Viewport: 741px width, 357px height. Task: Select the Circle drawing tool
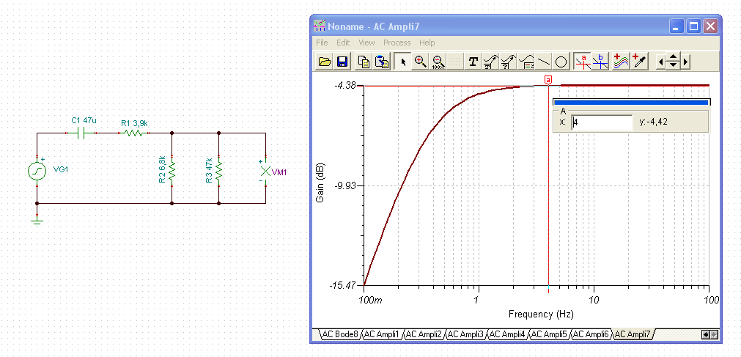click(x=561, y=62)
